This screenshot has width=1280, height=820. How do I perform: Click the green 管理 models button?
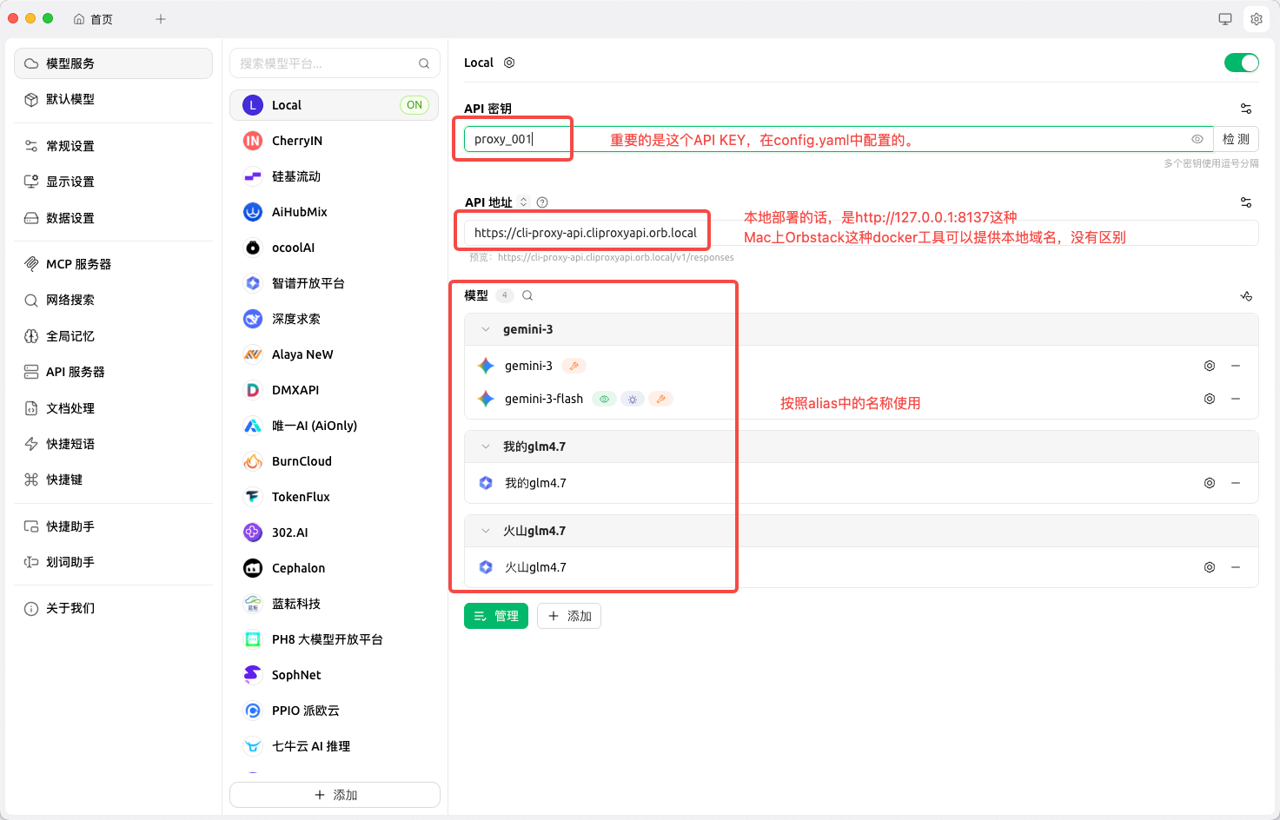[x=496, y=616]
